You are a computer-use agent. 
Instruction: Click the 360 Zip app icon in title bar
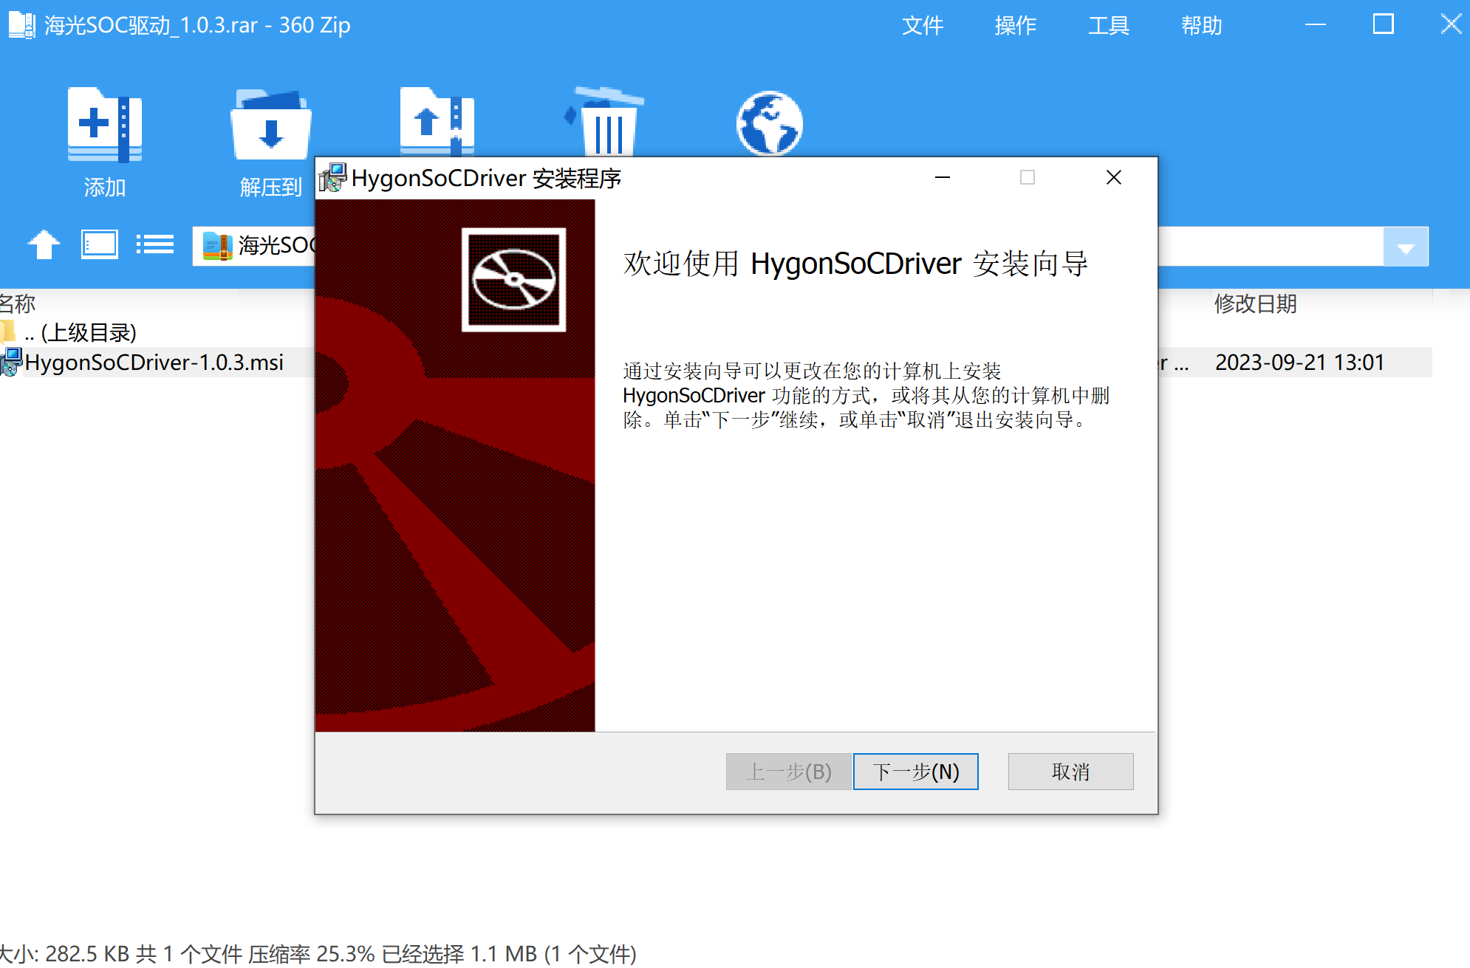[x=21, y=25]
